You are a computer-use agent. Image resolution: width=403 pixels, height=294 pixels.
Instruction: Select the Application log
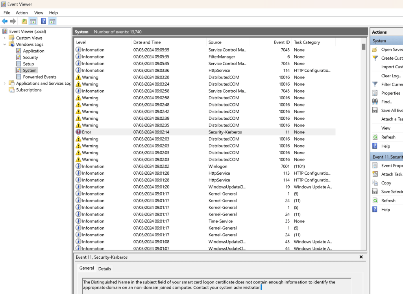click(x=34, y=51)
